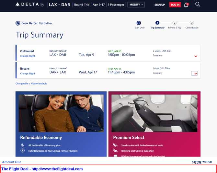Click Change Flight under Return
Image resolution: width=217 pixels, height=173 pixels.
click(28, 73)
